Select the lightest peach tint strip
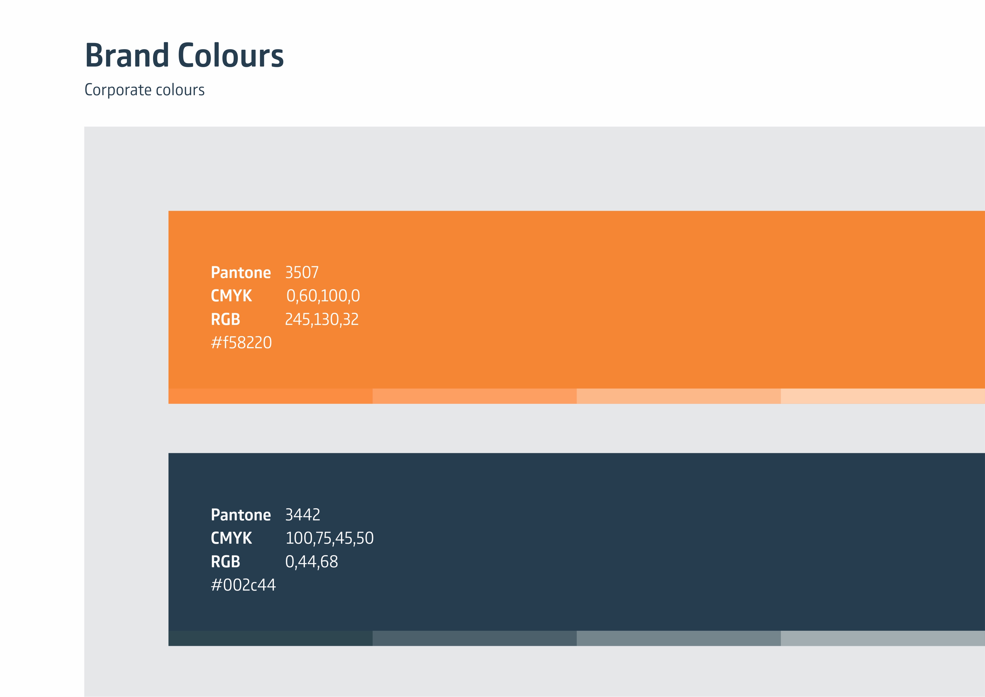The height and width of the screenshot is (697, 985). click(x=883, y=396)
